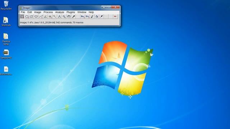Select the bioformats file on desktop

(6, 71)
